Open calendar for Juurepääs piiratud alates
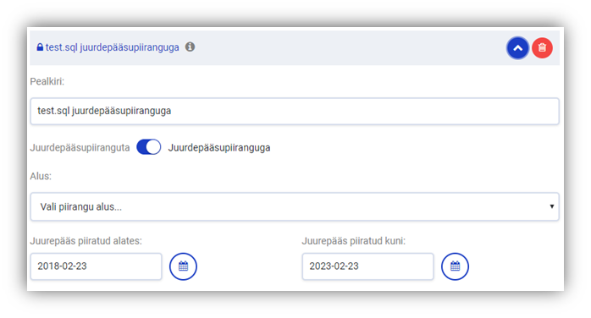 click(x=183, y=266)
